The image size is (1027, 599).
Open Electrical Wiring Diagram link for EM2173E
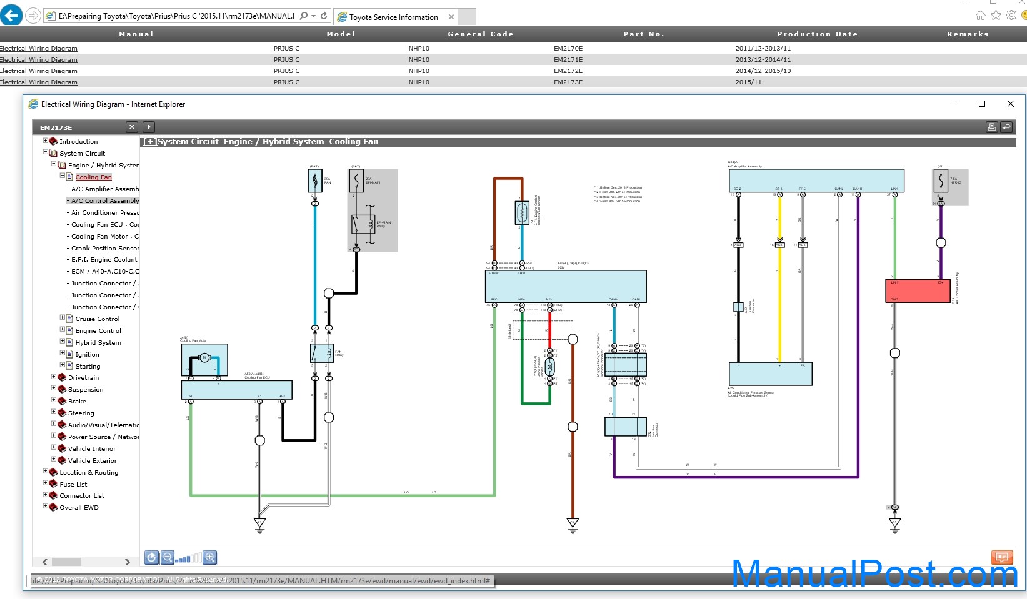tap(39, 82)
